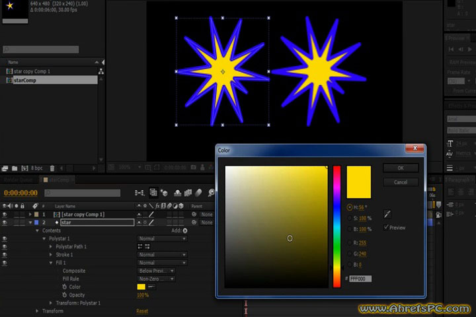Uncheck the Preview checkbox in Color dialog
This screenshot has width=476, height=317.
click(x=386, y=227)
